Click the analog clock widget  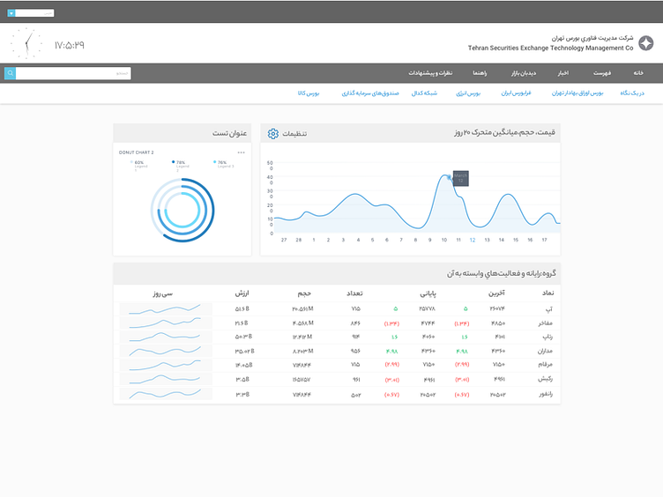point(27,42)
